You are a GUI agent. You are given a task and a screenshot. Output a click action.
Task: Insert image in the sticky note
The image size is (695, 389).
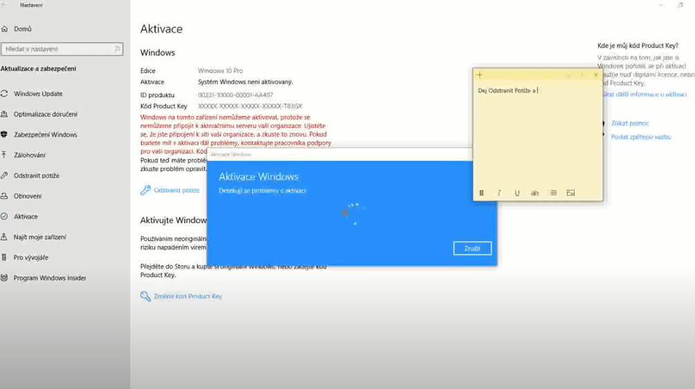coord(571,193)
